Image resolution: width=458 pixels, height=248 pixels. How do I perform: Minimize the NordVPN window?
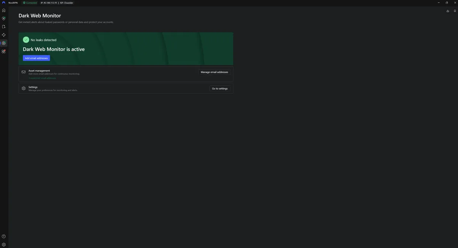tap(439, 3)
